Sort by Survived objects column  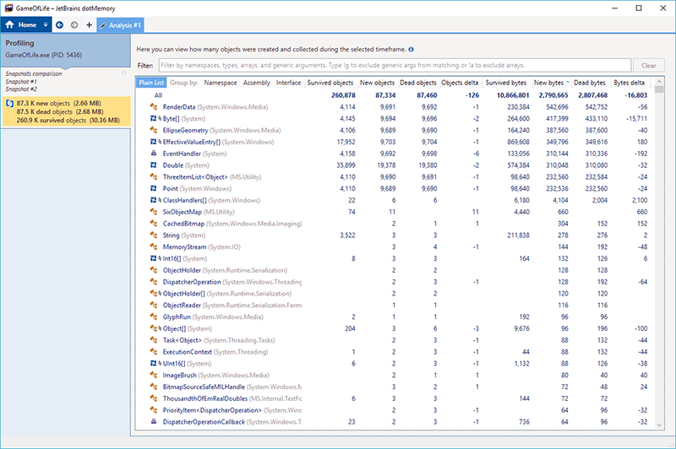point(330,83)
